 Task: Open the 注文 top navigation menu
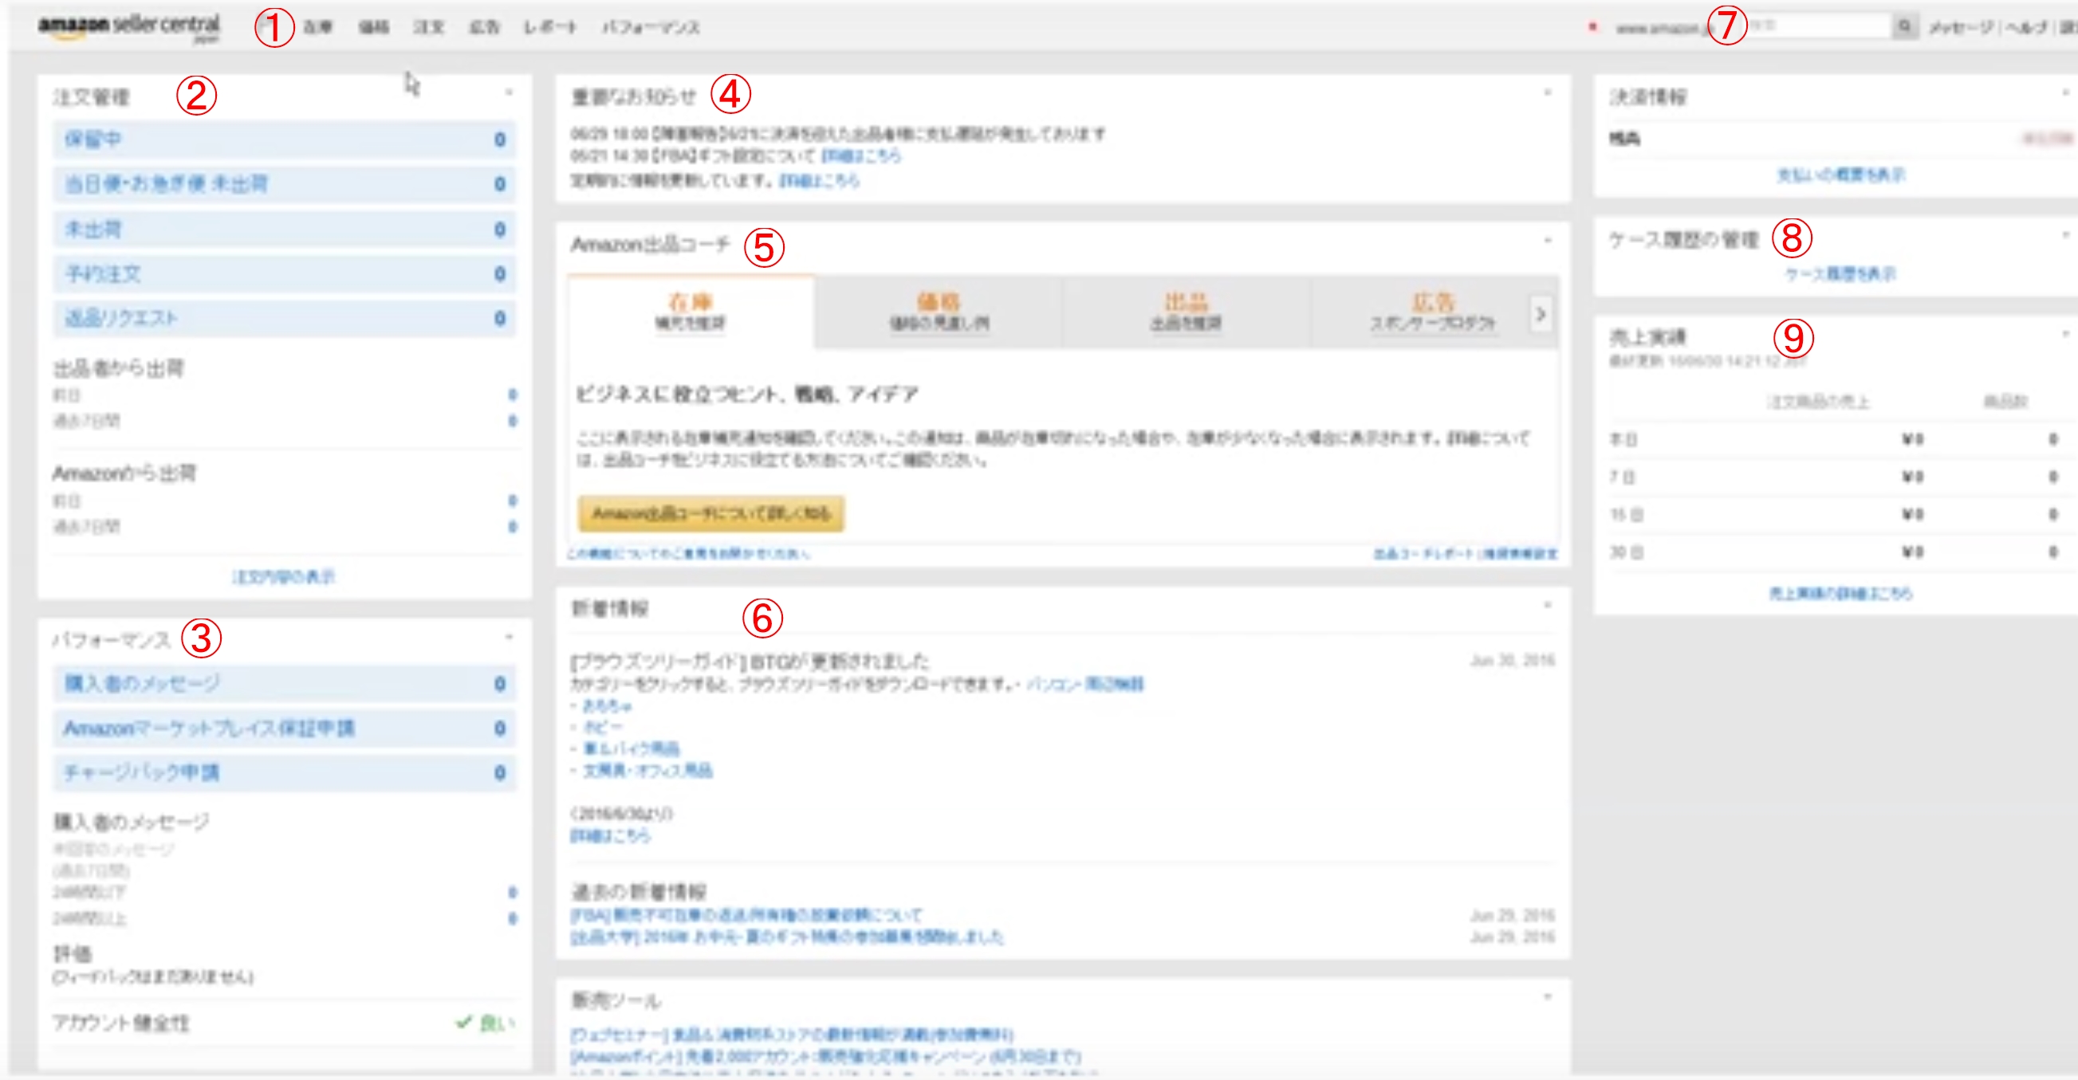click(428, 27)
